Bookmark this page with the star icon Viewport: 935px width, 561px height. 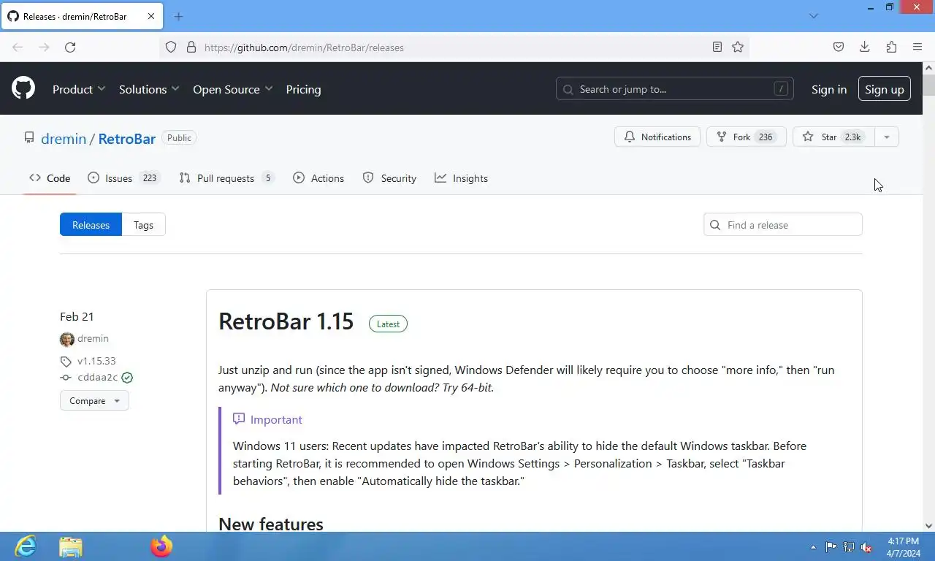click(738, 47)
